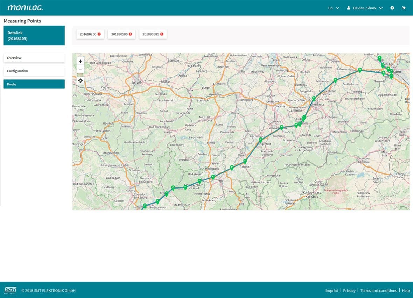Click the Monilog logo
Screen dimensions: 413x298
click(x=25, y=8)
